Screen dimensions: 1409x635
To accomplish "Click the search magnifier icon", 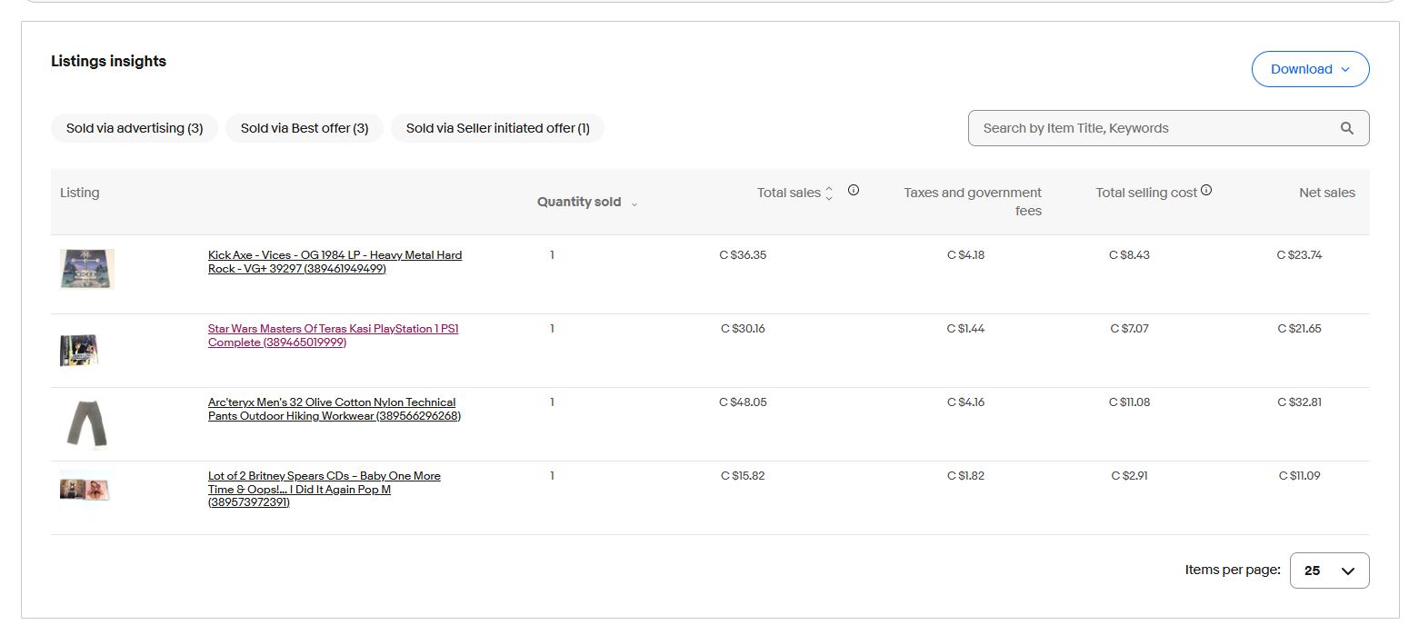I will [1346, 128].
